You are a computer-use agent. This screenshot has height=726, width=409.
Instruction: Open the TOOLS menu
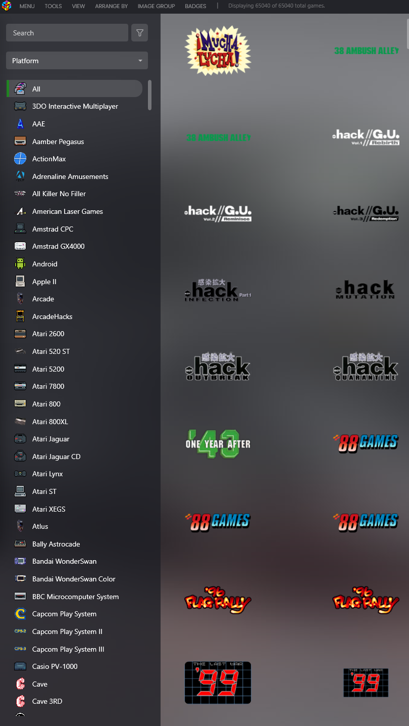coord(53,6)
